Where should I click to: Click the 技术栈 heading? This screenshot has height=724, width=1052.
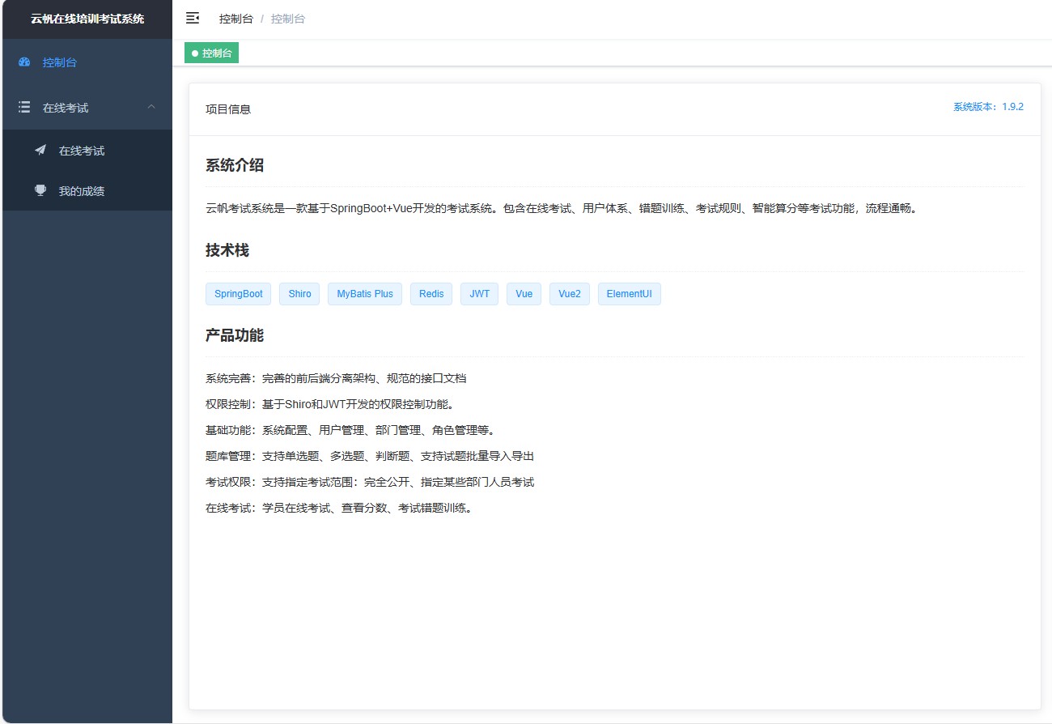point(227,250)
